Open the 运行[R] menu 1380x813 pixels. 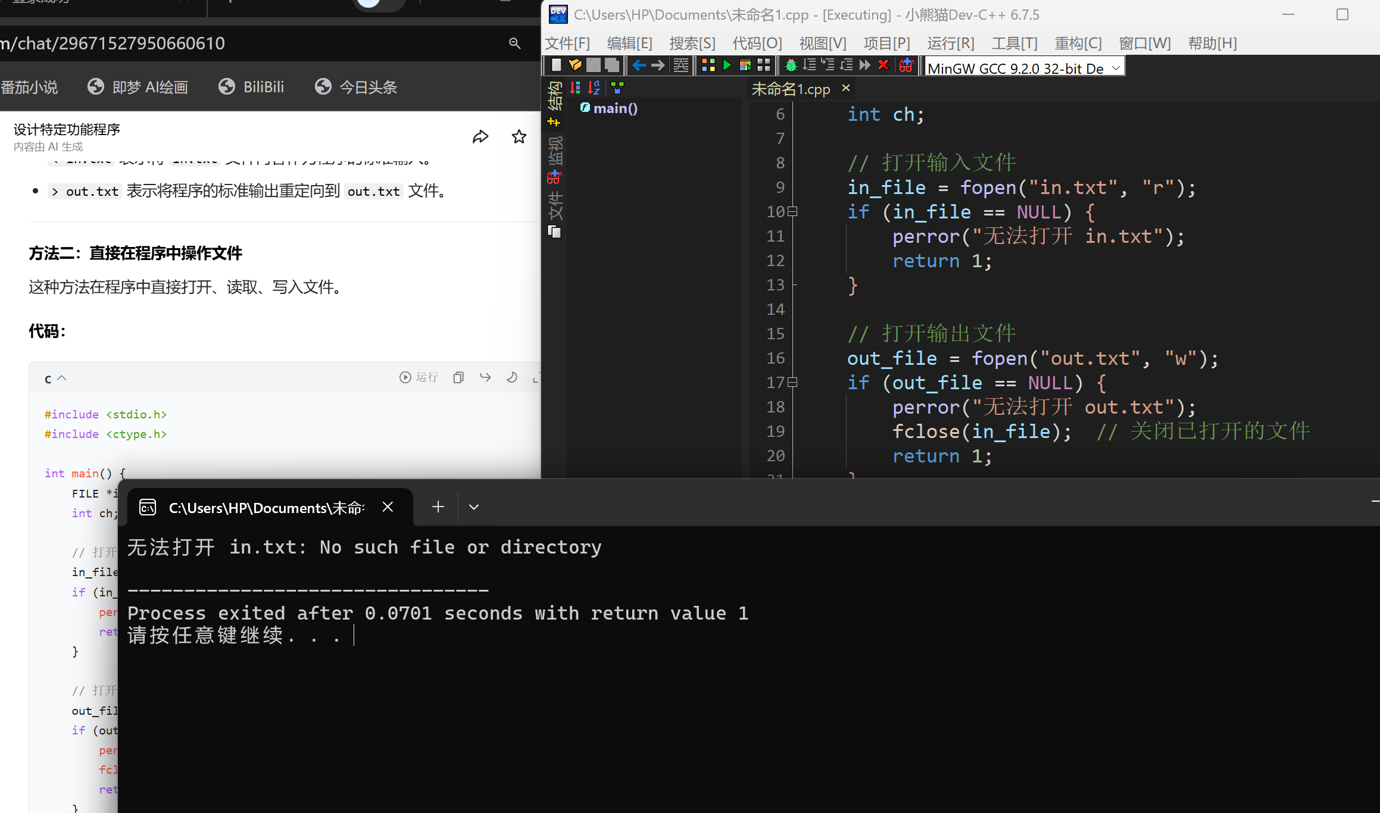tap(950, 43)
